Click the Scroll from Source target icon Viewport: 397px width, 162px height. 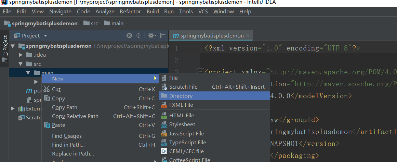[129, 35]
